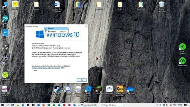The width and height of the screenshot is (190, 107).
Task: Select the OneDrive desktop shortcut
Action: (x=130, y=90)
